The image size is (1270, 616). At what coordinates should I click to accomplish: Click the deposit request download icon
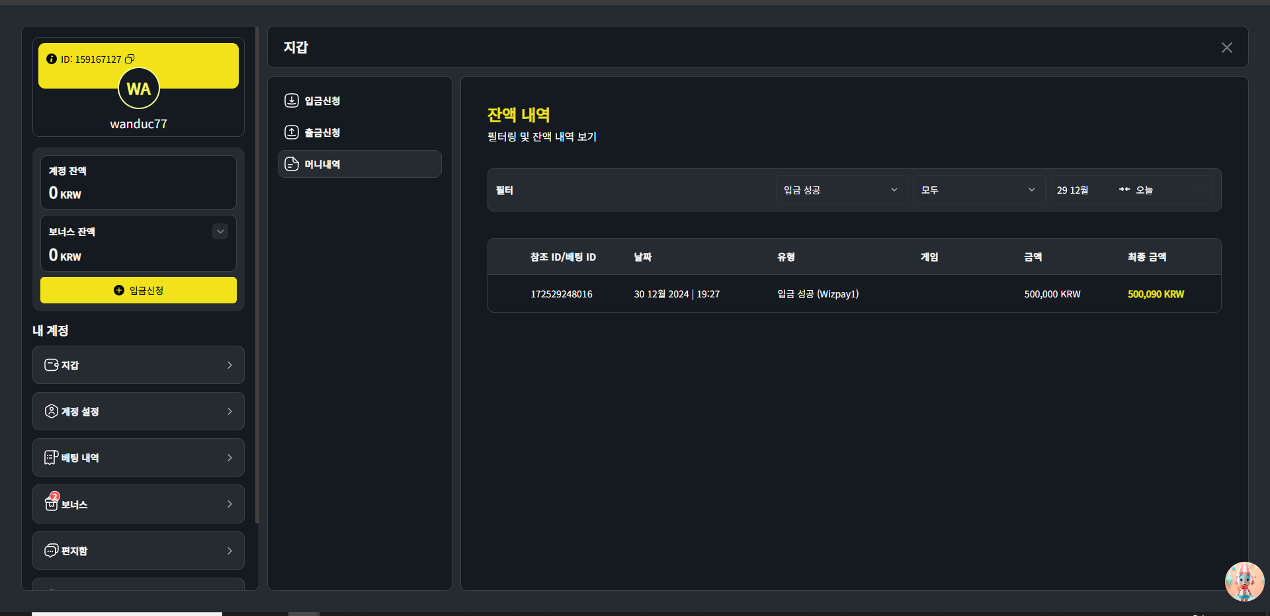[x=292, y=100]
